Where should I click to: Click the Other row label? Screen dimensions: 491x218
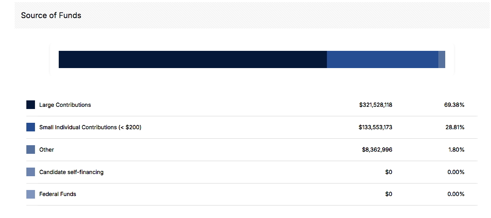tap(47, 149)
